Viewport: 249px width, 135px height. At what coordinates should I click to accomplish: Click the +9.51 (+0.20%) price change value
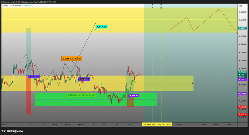[x=27, y=6]
